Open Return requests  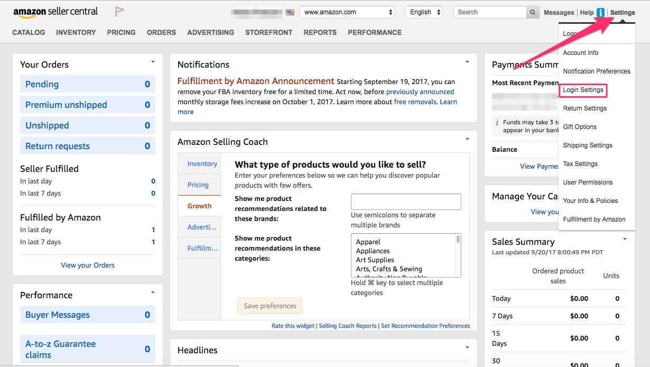[x=88, y=146]
